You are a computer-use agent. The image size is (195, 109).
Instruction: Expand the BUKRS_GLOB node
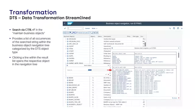click(66, 97)
